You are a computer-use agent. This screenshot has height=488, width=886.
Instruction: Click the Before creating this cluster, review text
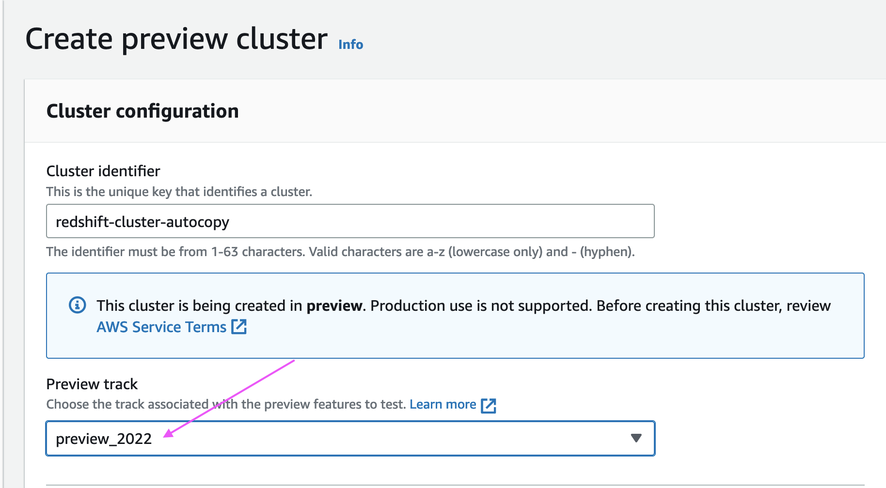(x=713, y=305)
